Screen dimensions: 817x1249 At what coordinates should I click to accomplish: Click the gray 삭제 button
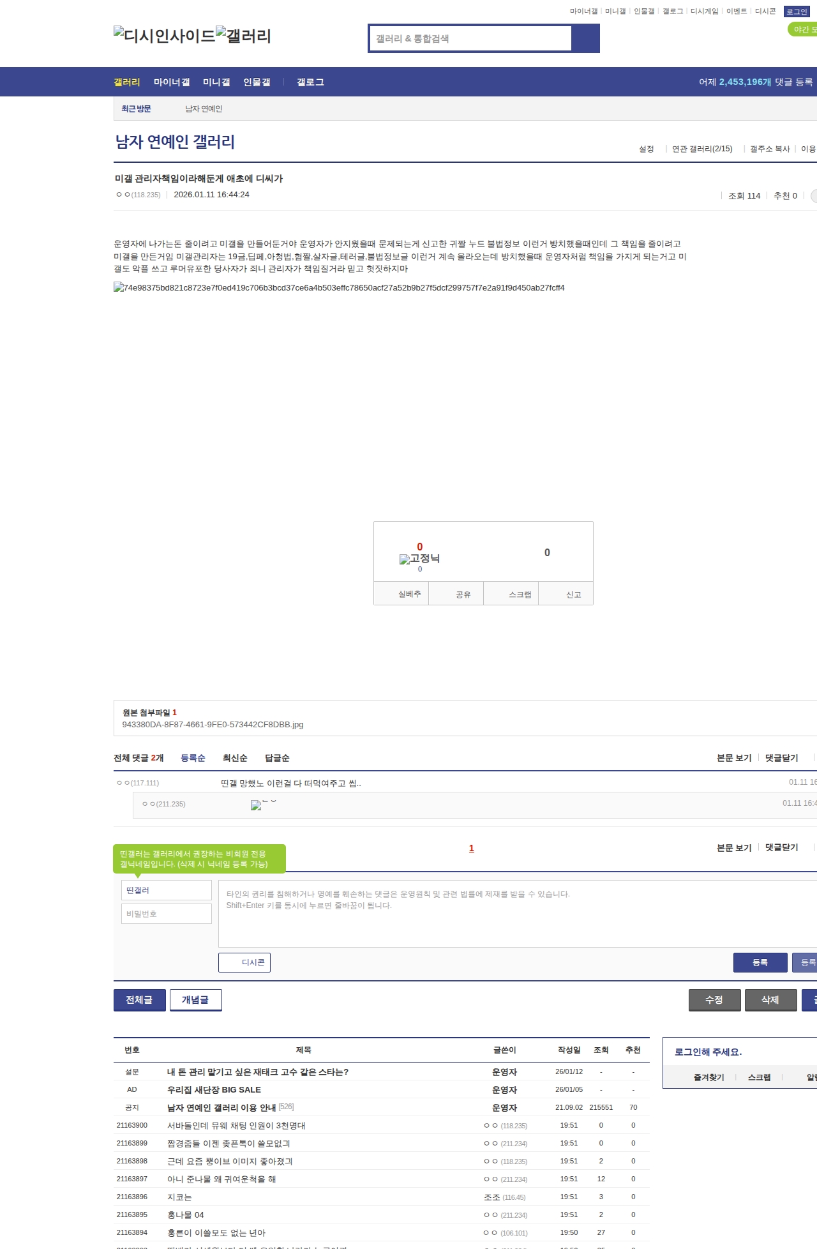[x=771, y=1000]
